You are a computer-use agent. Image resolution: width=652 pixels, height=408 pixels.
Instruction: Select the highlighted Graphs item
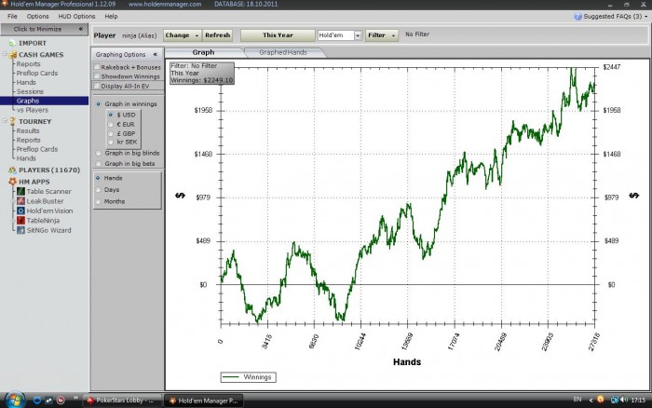click(45, 101)
